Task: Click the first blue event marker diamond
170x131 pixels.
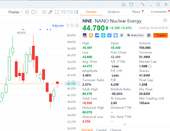Action: (23, 29)
